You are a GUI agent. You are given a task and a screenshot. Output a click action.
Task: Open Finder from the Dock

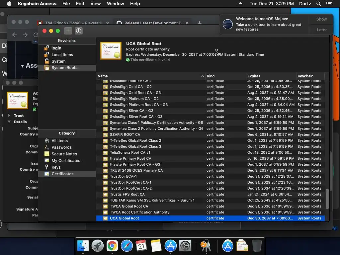(x=83, y=246)
